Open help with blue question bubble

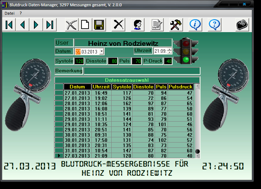click(214, 25)
